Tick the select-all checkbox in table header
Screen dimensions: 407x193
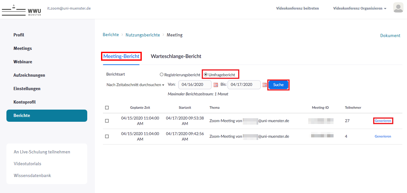107,108
